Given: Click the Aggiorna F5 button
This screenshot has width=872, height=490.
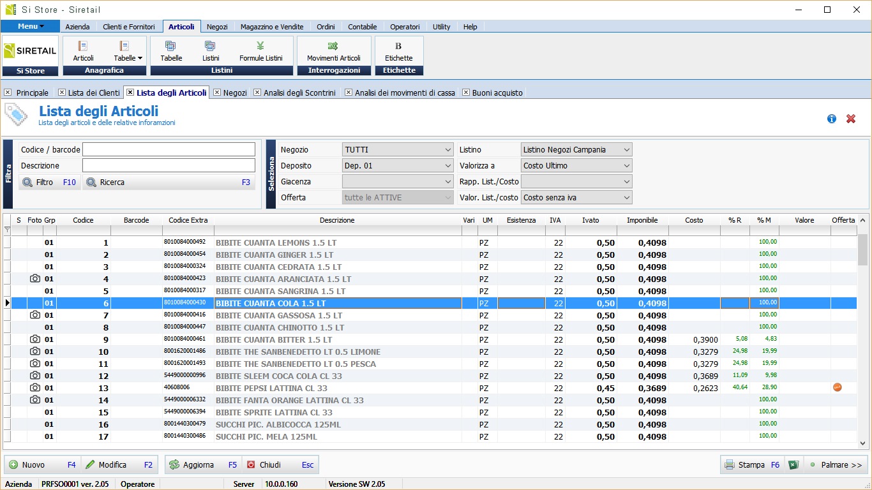Looking at the screenshot, I should 203,465.
